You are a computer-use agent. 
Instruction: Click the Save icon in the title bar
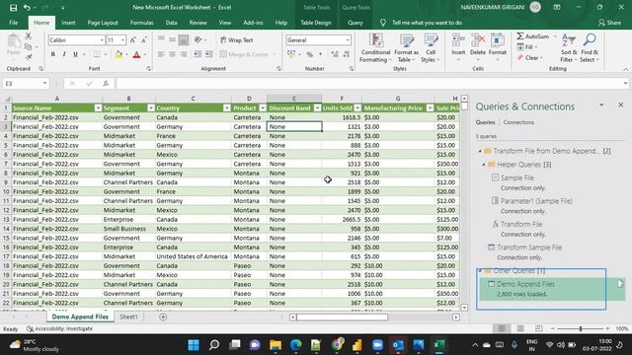coord(13,8)
